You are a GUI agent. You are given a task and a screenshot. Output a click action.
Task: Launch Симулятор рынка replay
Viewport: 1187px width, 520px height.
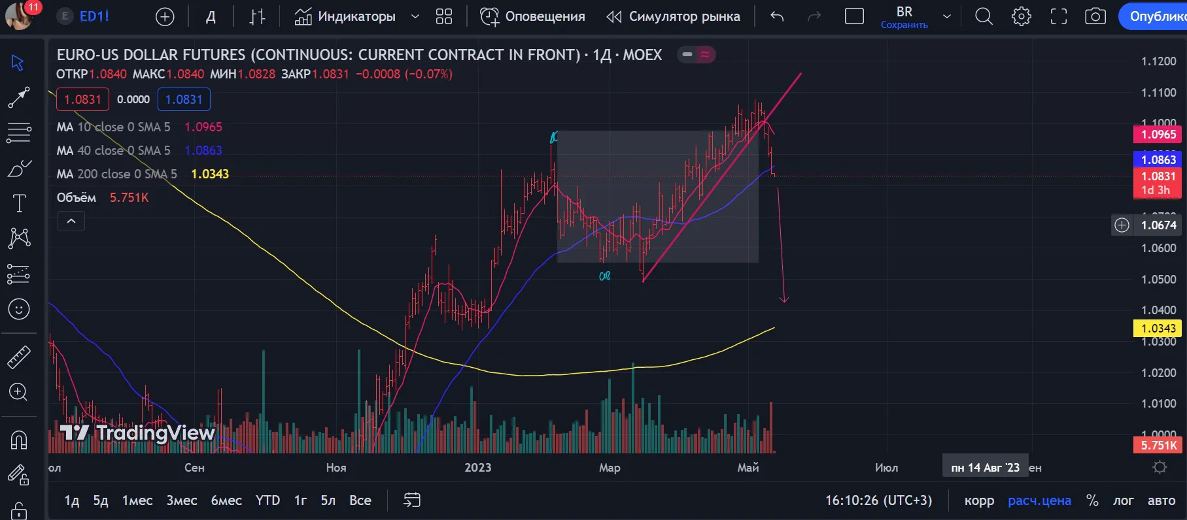pyautogui.click(x=674, y=16)
